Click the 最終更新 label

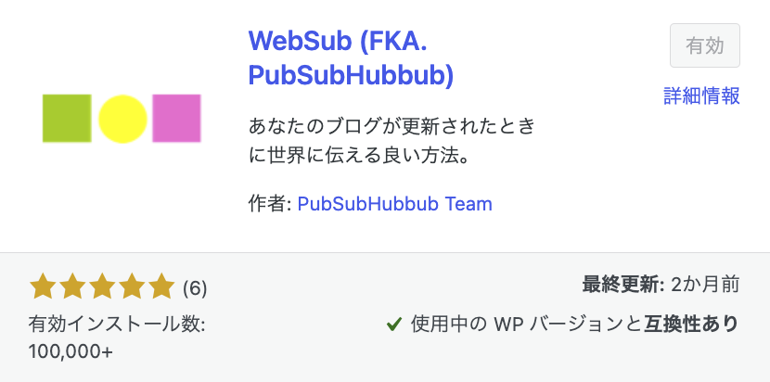[x=623, y=285]
